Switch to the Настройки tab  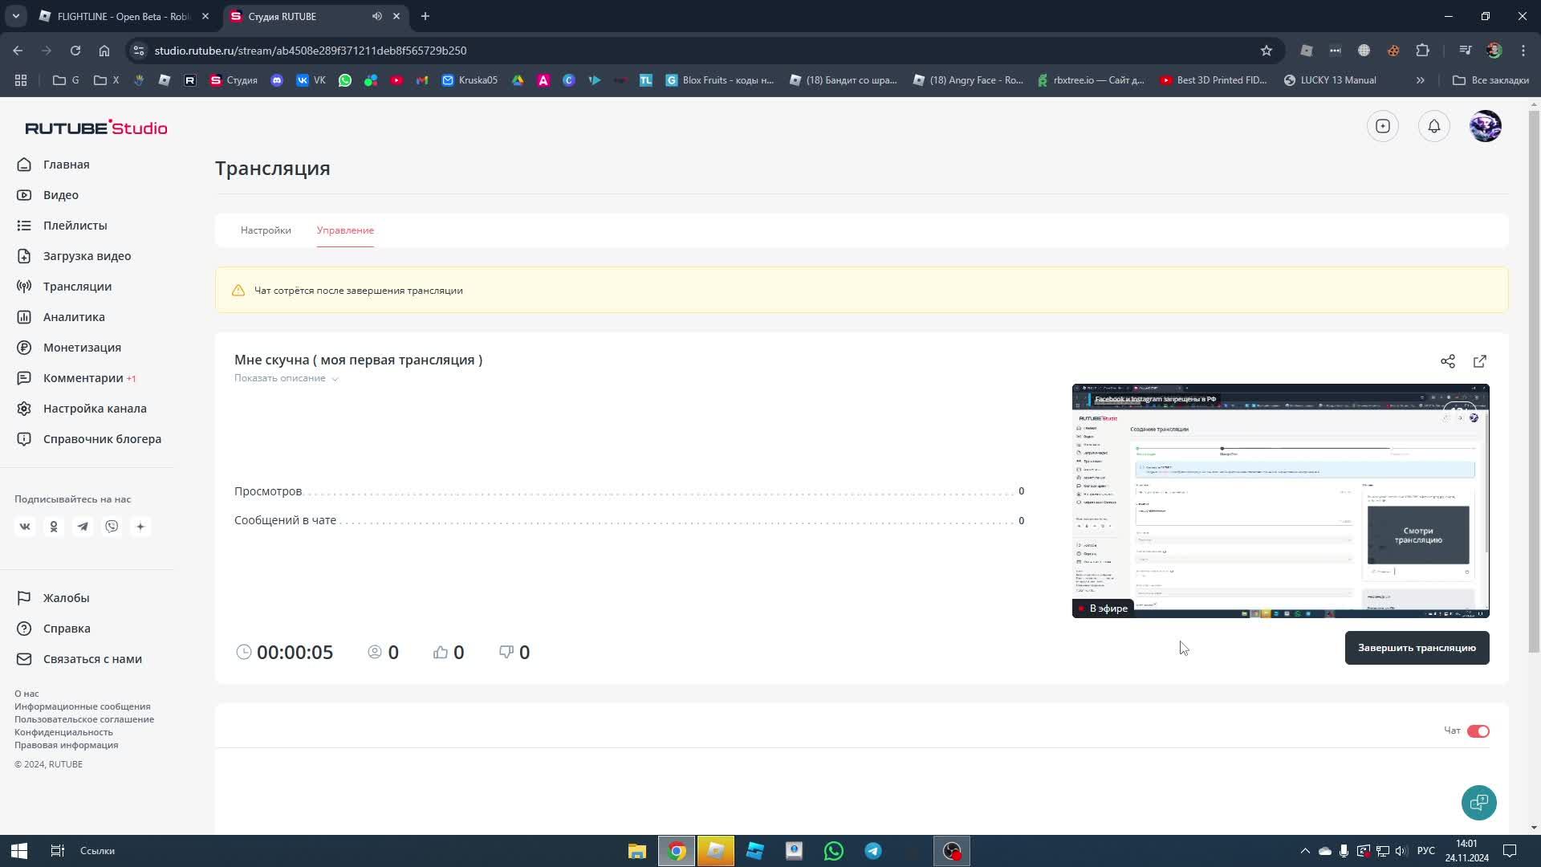point(266,230)
